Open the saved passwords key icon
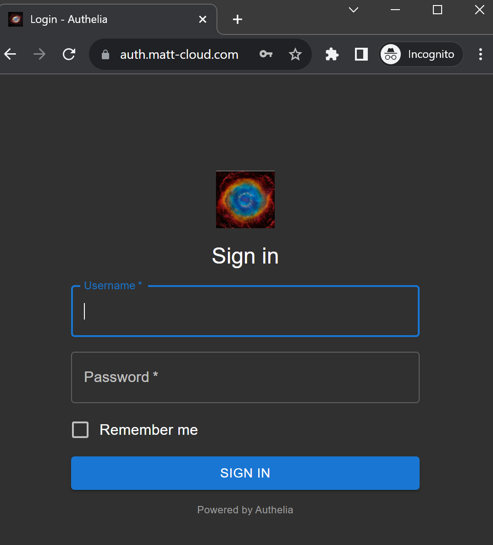 coord(266,54)
